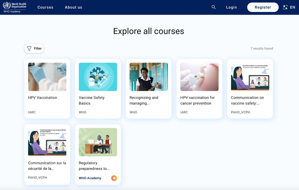Open the Recognizing and managing course thumbnail

[x=149, y=77]
